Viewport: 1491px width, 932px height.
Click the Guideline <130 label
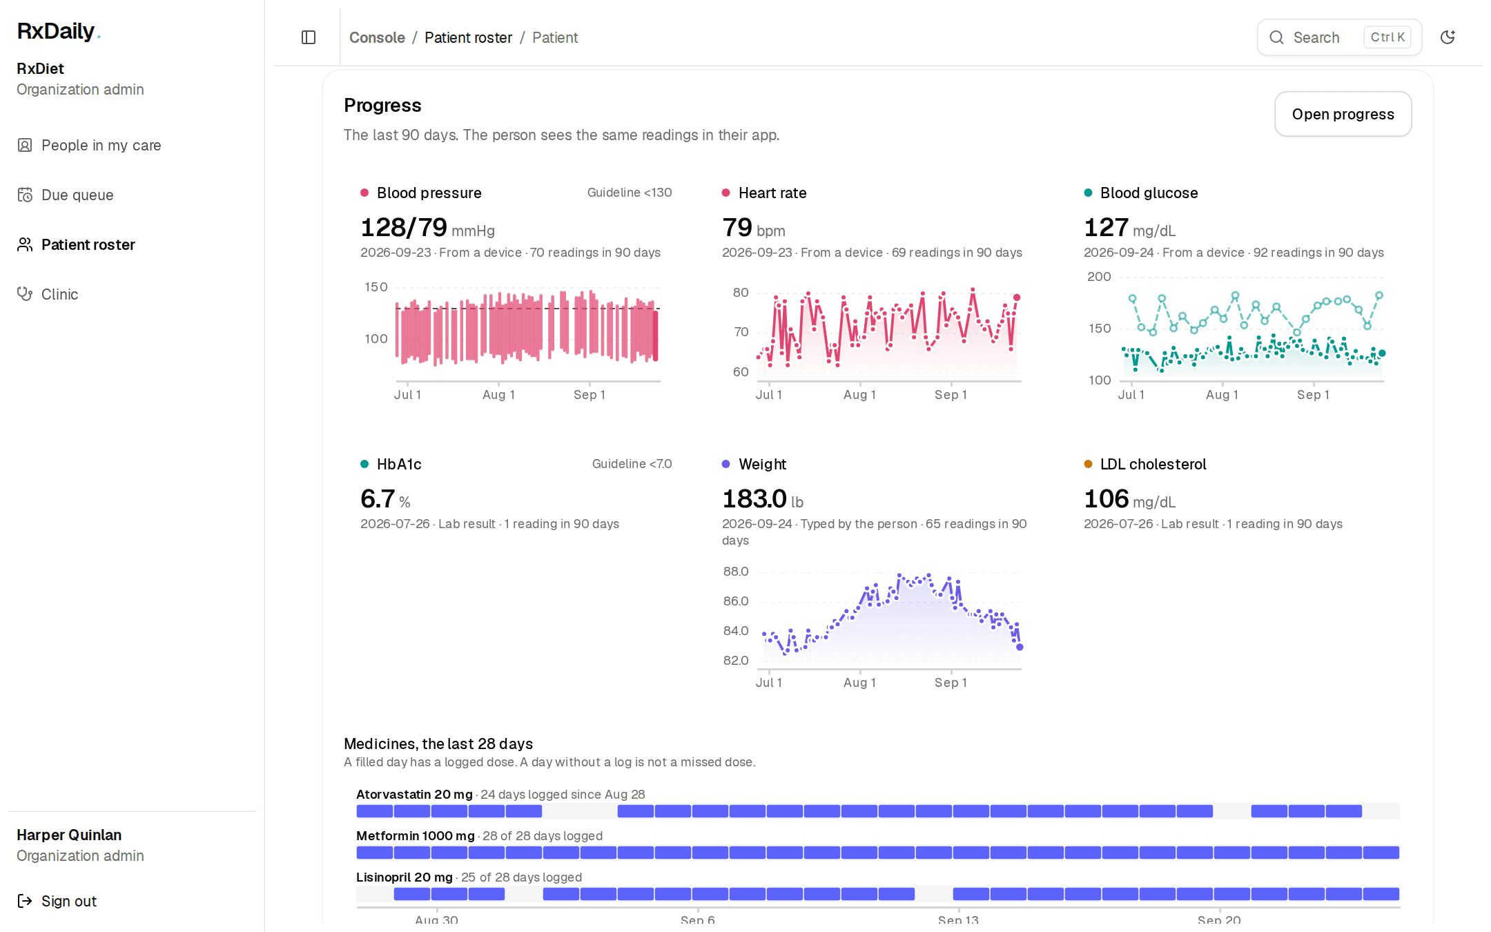[x=630, y=193]
